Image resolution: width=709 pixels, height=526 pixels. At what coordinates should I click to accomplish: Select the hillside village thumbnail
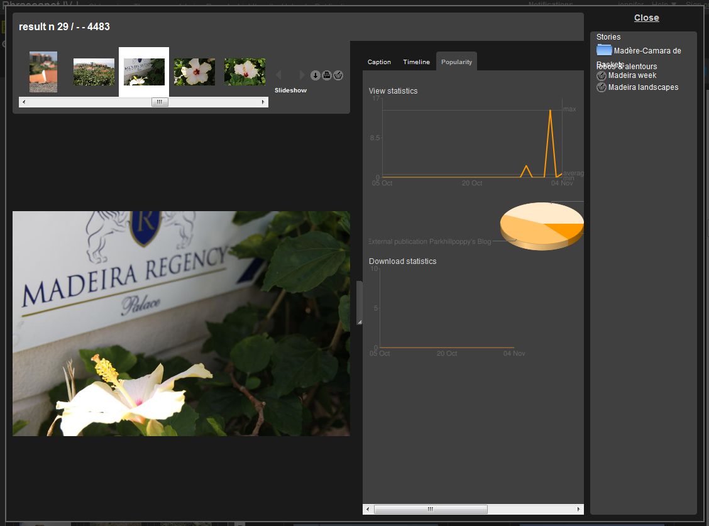coord(94,72)
